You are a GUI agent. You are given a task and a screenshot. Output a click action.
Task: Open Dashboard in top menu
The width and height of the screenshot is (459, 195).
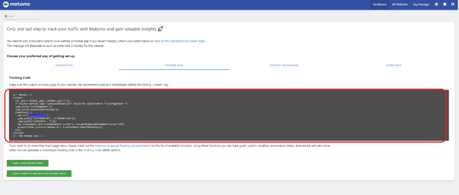(380, 4)
